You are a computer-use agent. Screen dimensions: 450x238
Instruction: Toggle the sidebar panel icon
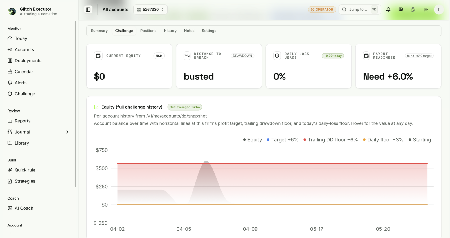(x=88, y=10)
